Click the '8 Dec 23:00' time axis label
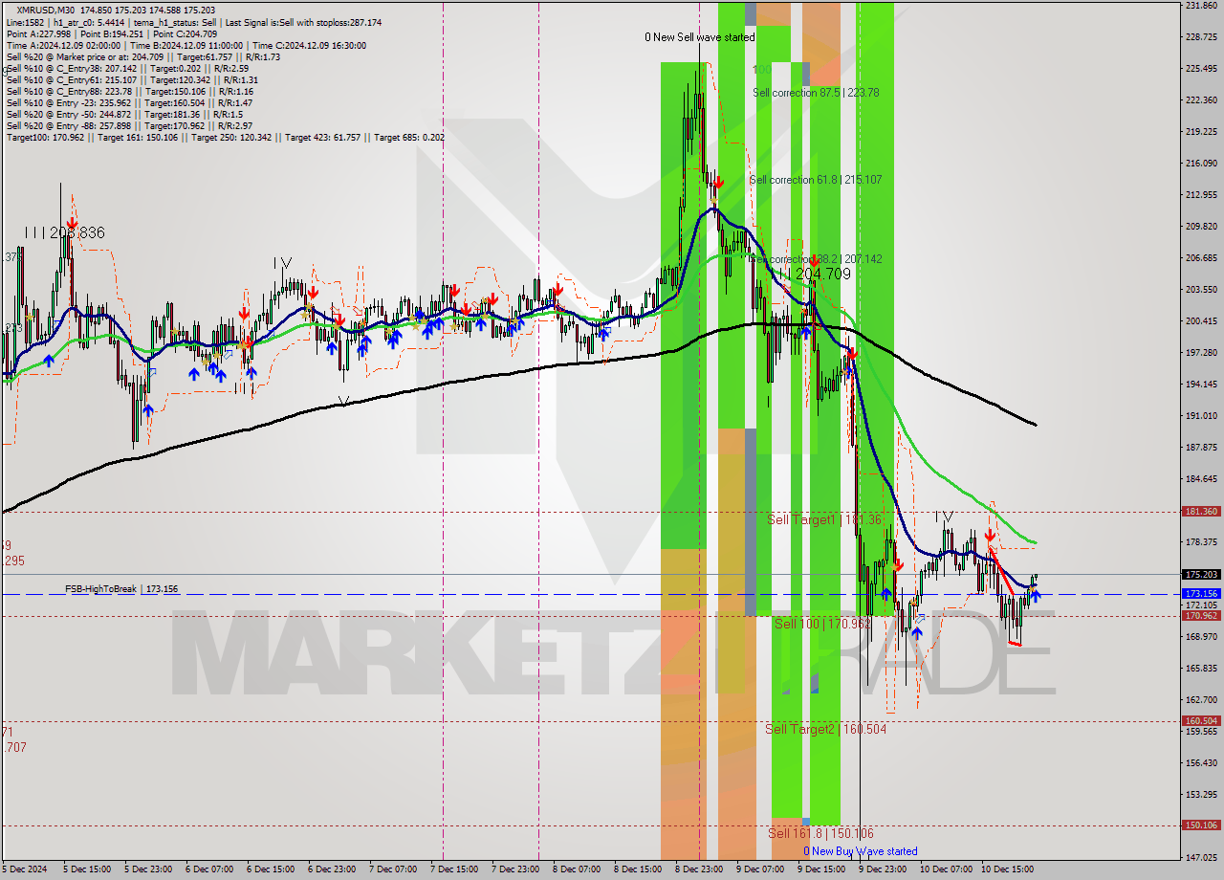The height and width of the screenshot is (880, 1224). point(699,869)
